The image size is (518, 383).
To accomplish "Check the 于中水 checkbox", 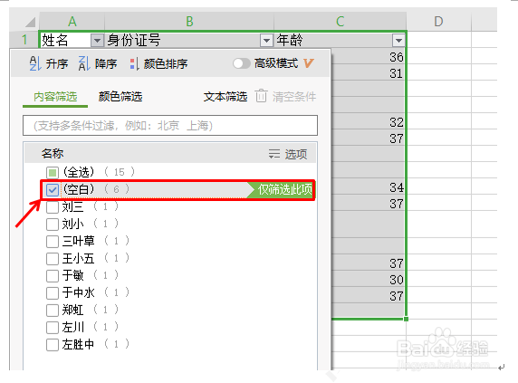I will coord(53,292).
